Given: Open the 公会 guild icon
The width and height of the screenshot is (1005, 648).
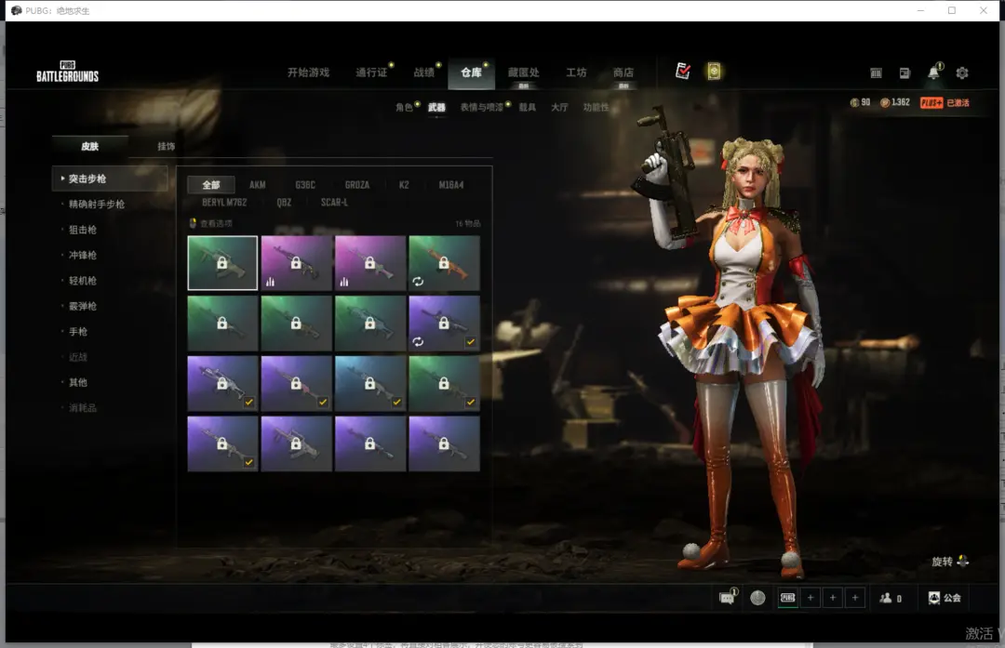Looking at the screenshot, I should point(934,598).
